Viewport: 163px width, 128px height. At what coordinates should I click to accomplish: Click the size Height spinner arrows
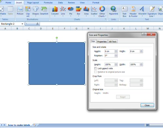click(116, 51)
